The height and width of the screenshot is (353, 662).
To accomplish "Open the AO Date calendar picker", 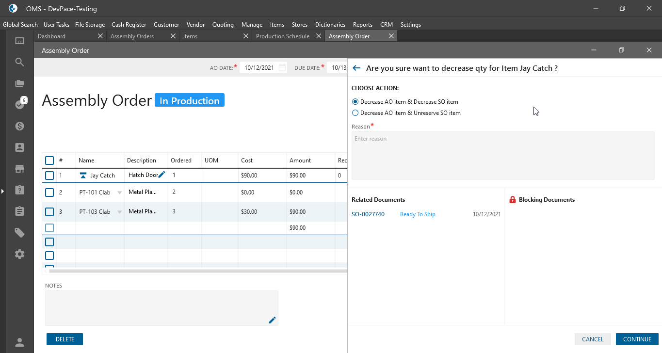I will pos(282,68).
